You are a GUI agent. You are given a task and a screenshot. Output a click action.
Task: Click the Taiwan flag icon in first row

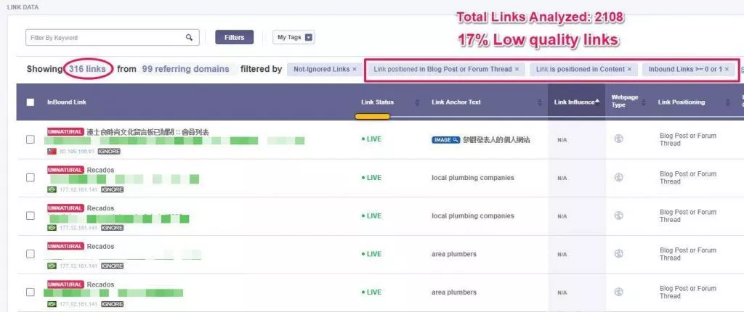[x=52, y=151]
